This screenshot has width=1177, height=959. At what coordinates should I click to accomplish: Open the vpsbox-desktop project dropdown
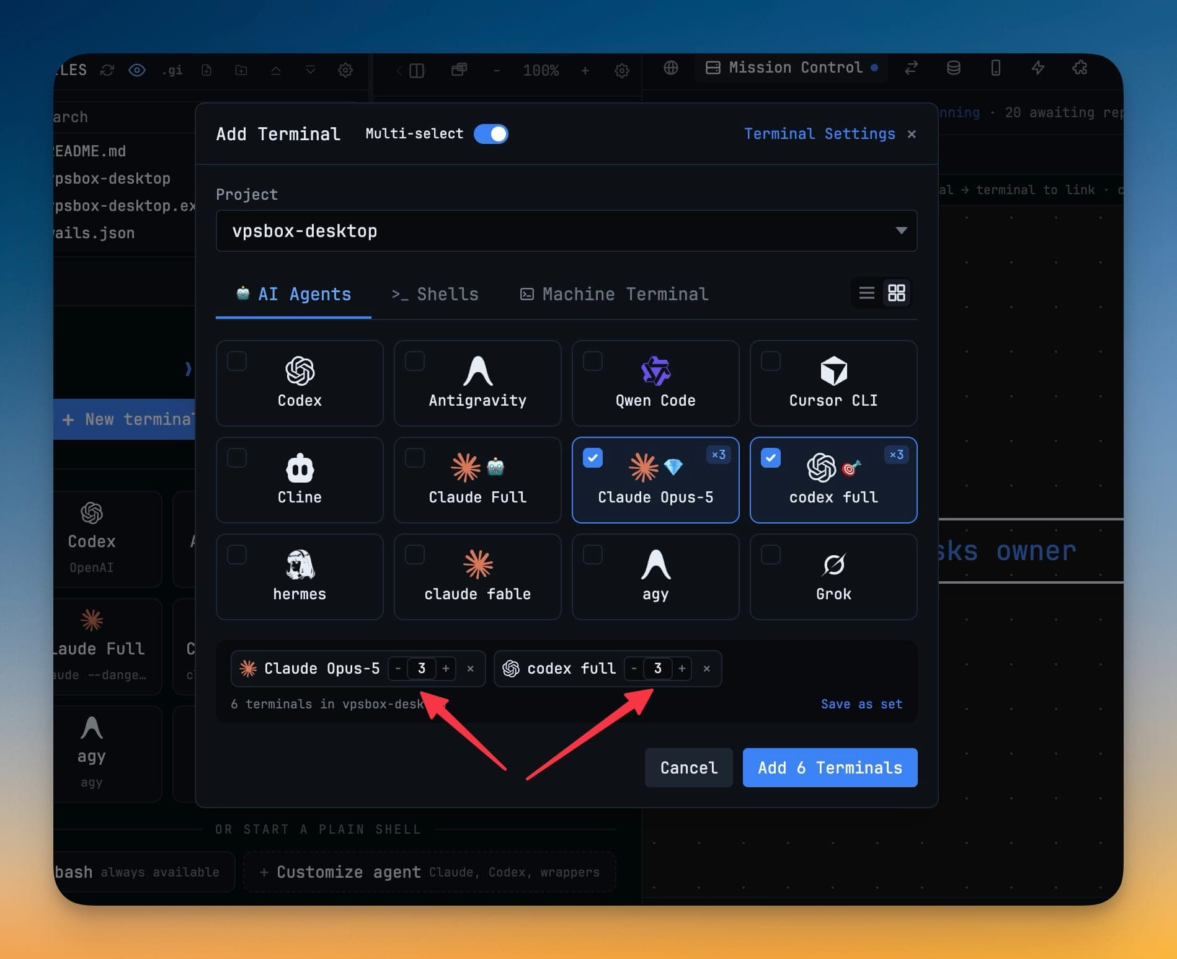[x=566, y=231]
